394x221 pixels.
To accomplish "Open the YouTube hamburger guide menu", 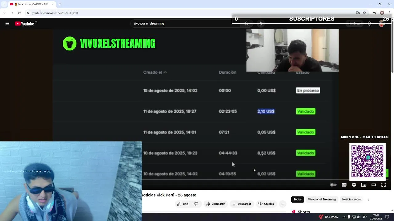I will pyautogui.click(x=7, y=24).
